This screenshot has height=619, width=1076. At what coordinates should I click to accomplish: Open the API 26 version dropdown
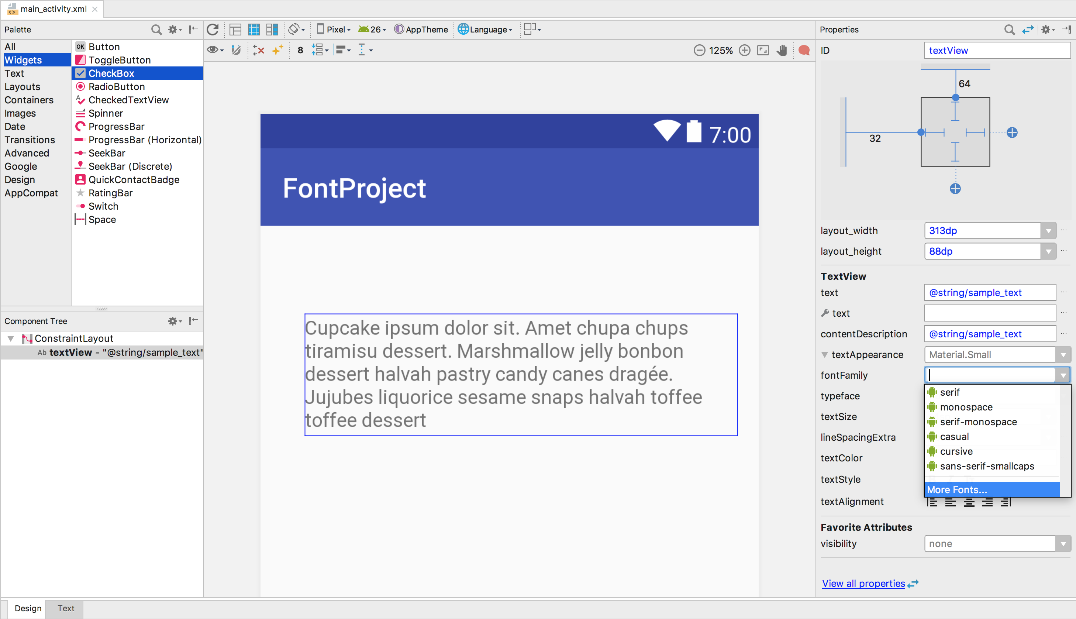pos(372,29)
